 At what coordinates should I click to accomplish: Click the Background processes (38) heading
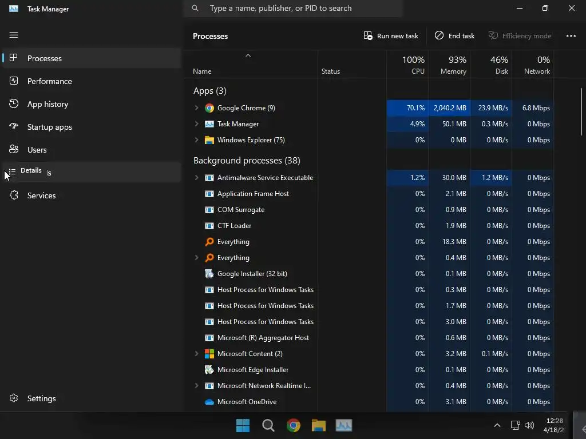point(247,161)
